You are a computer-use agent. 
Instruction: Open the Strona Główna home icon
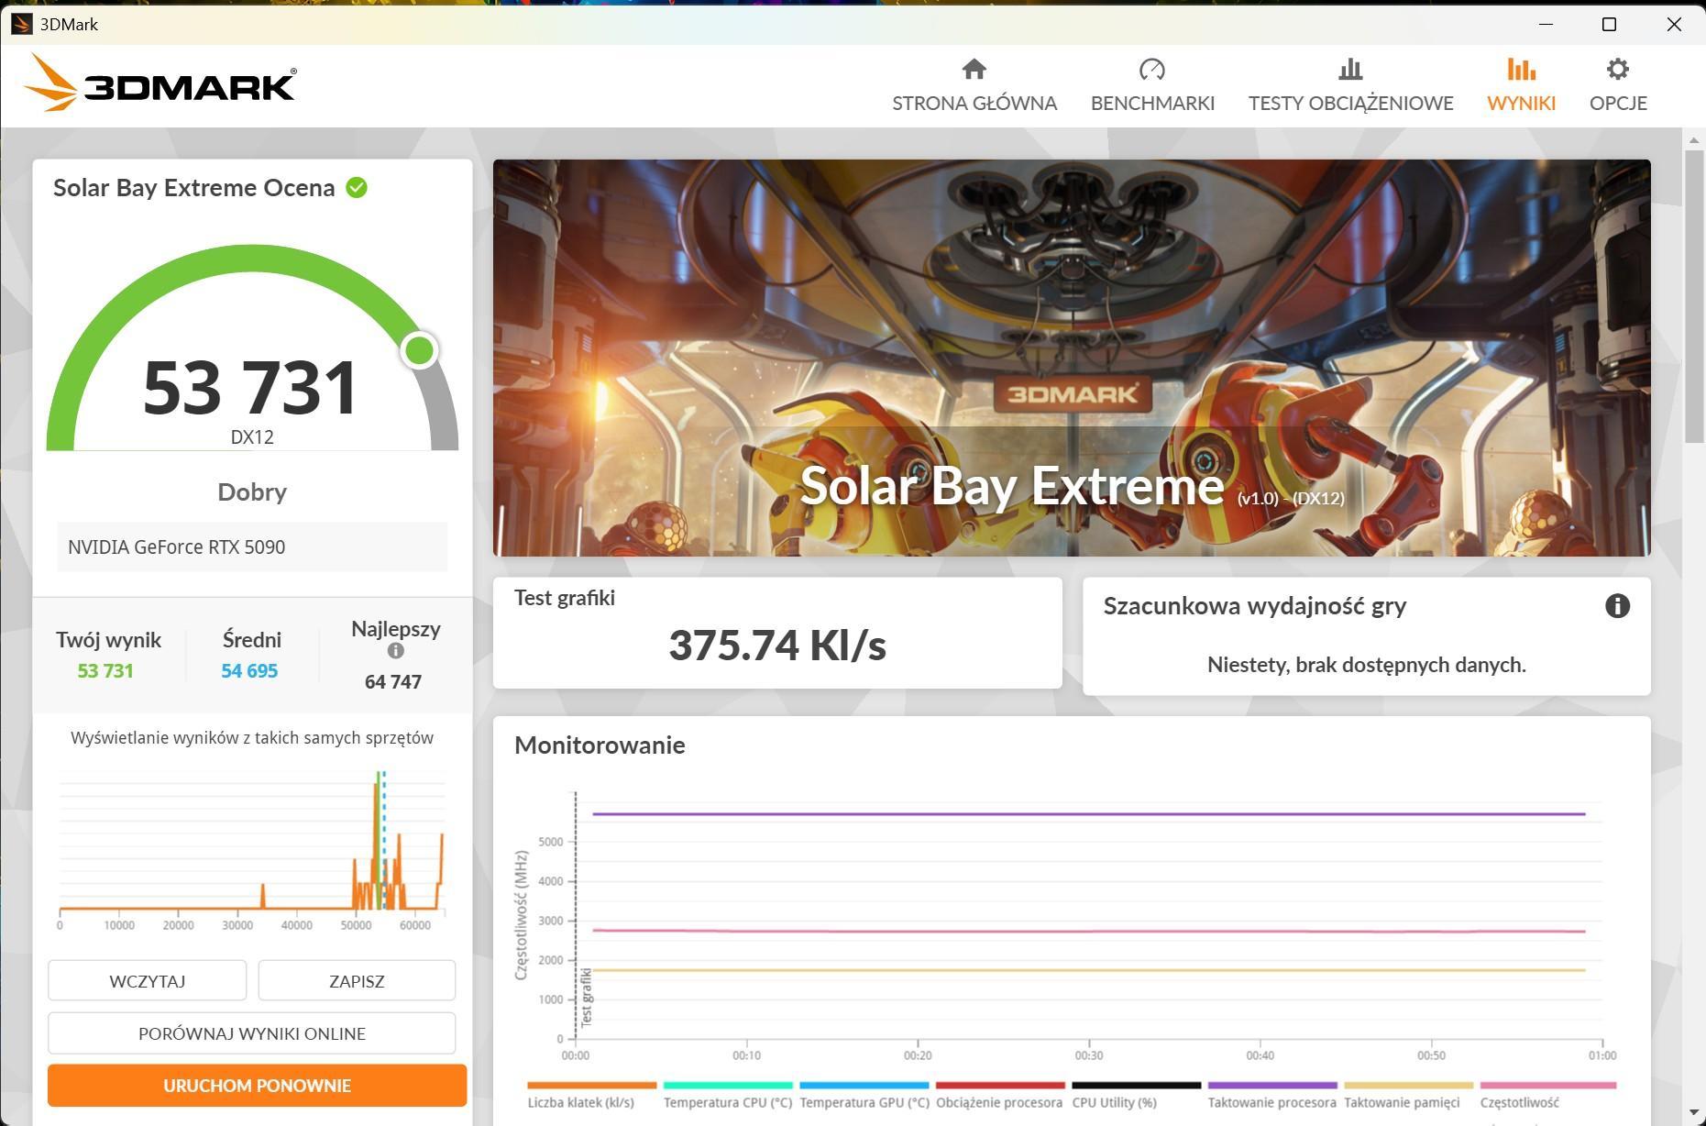click(x=974, y=70)
